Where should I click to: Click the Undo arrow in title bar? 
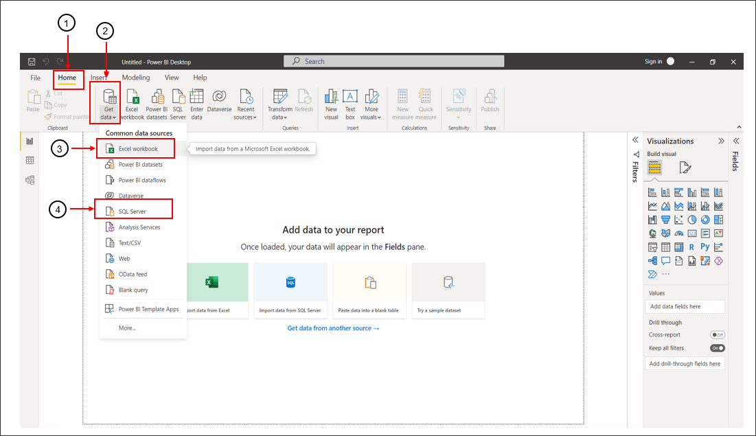[x=46, y=61]
